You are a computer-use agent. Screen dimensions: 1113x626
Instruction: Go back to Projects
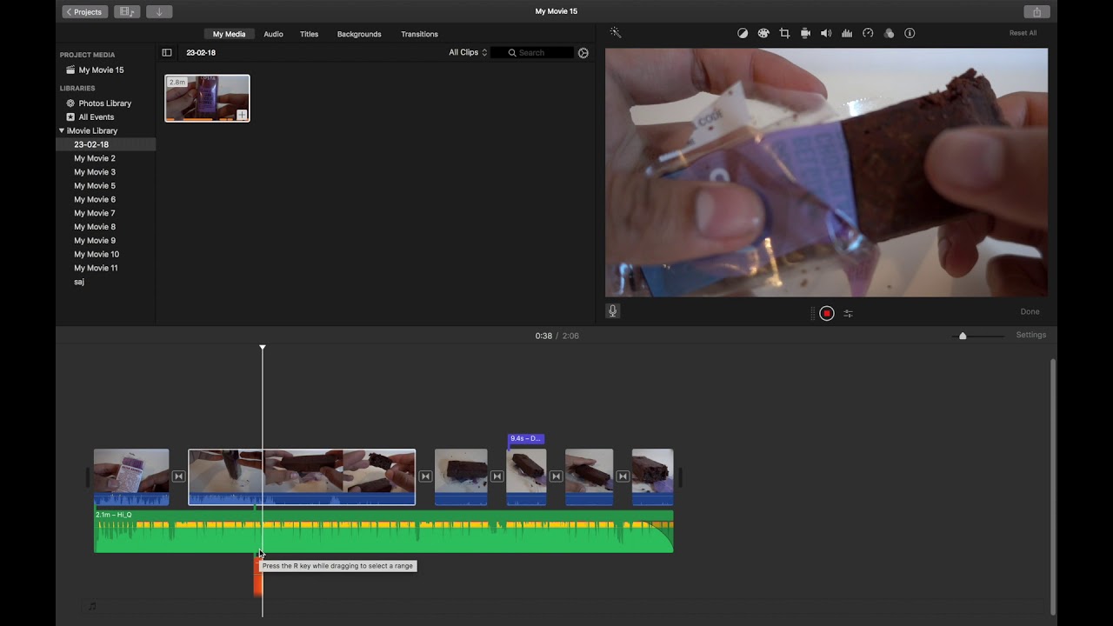click(x=84, y=11)
